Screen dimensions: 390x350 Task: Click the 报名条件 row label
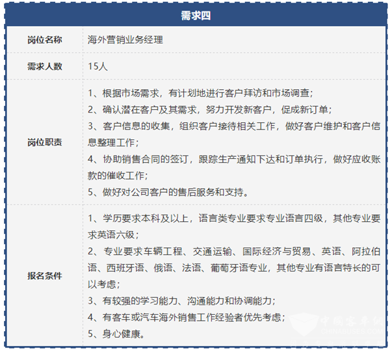pos(45,275)
